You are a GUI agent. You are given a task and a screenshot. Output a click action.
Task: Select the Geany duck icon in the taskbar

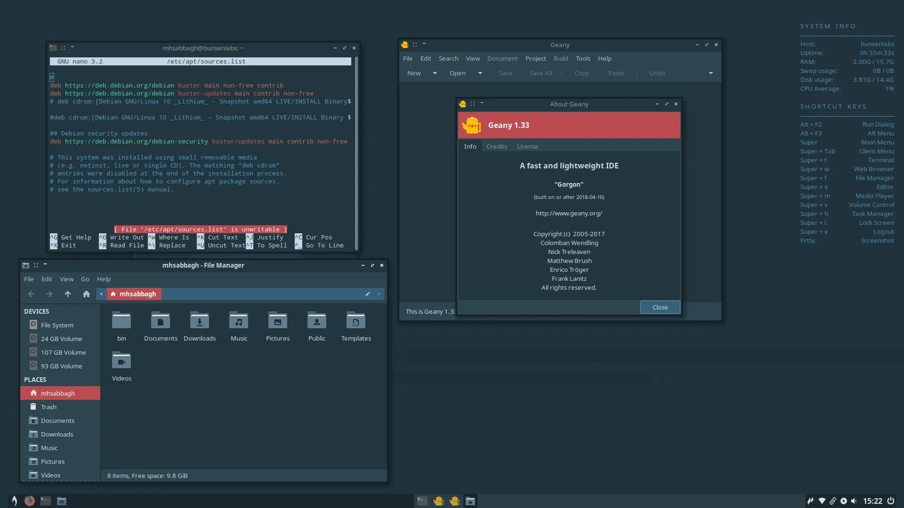pos(438,501)
